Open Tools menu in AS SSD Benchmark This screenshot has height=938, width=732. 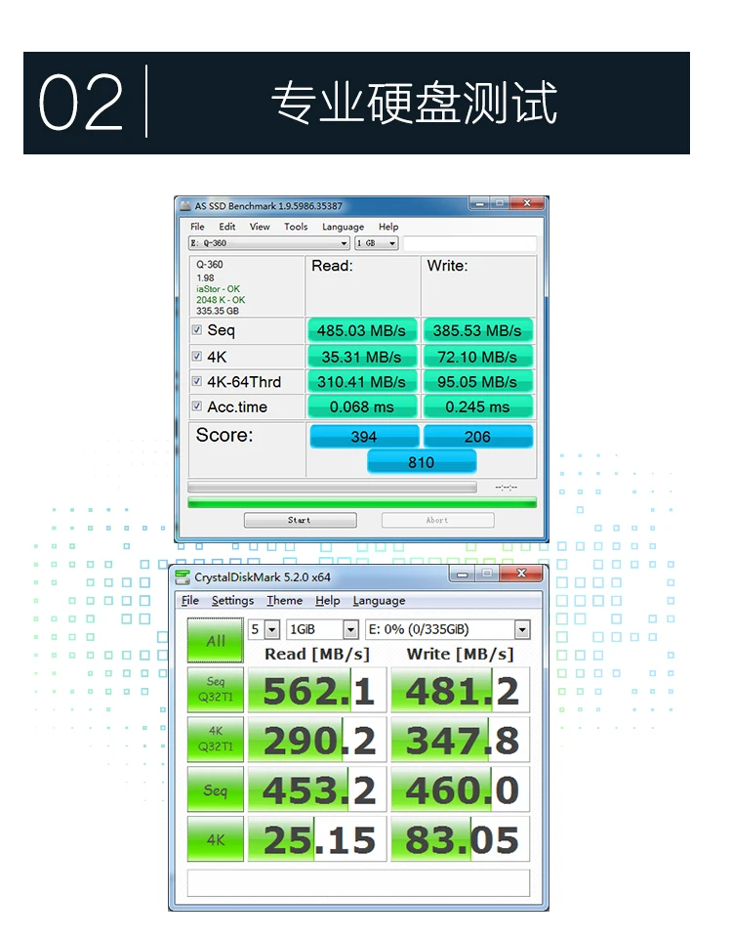(296, 227)
